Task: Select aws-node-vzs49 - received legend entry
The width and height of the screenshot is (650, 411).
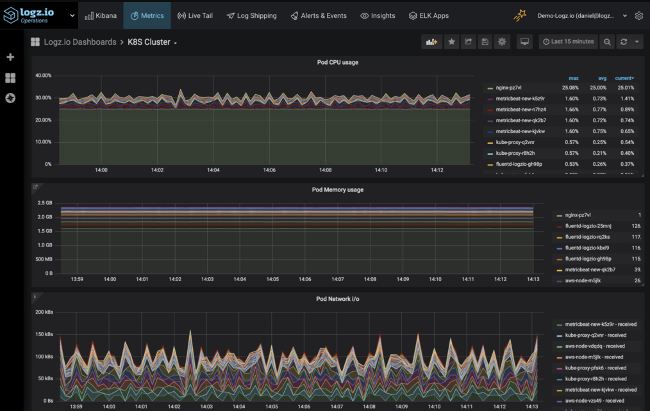Action: [x=594, y=401]
